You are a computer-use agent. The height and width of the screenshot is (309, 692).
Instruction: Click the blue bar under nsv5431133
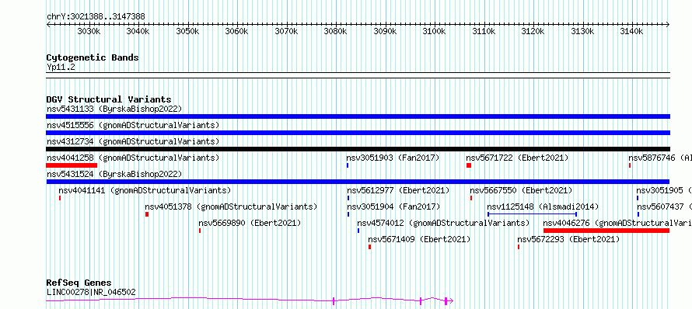358,116
